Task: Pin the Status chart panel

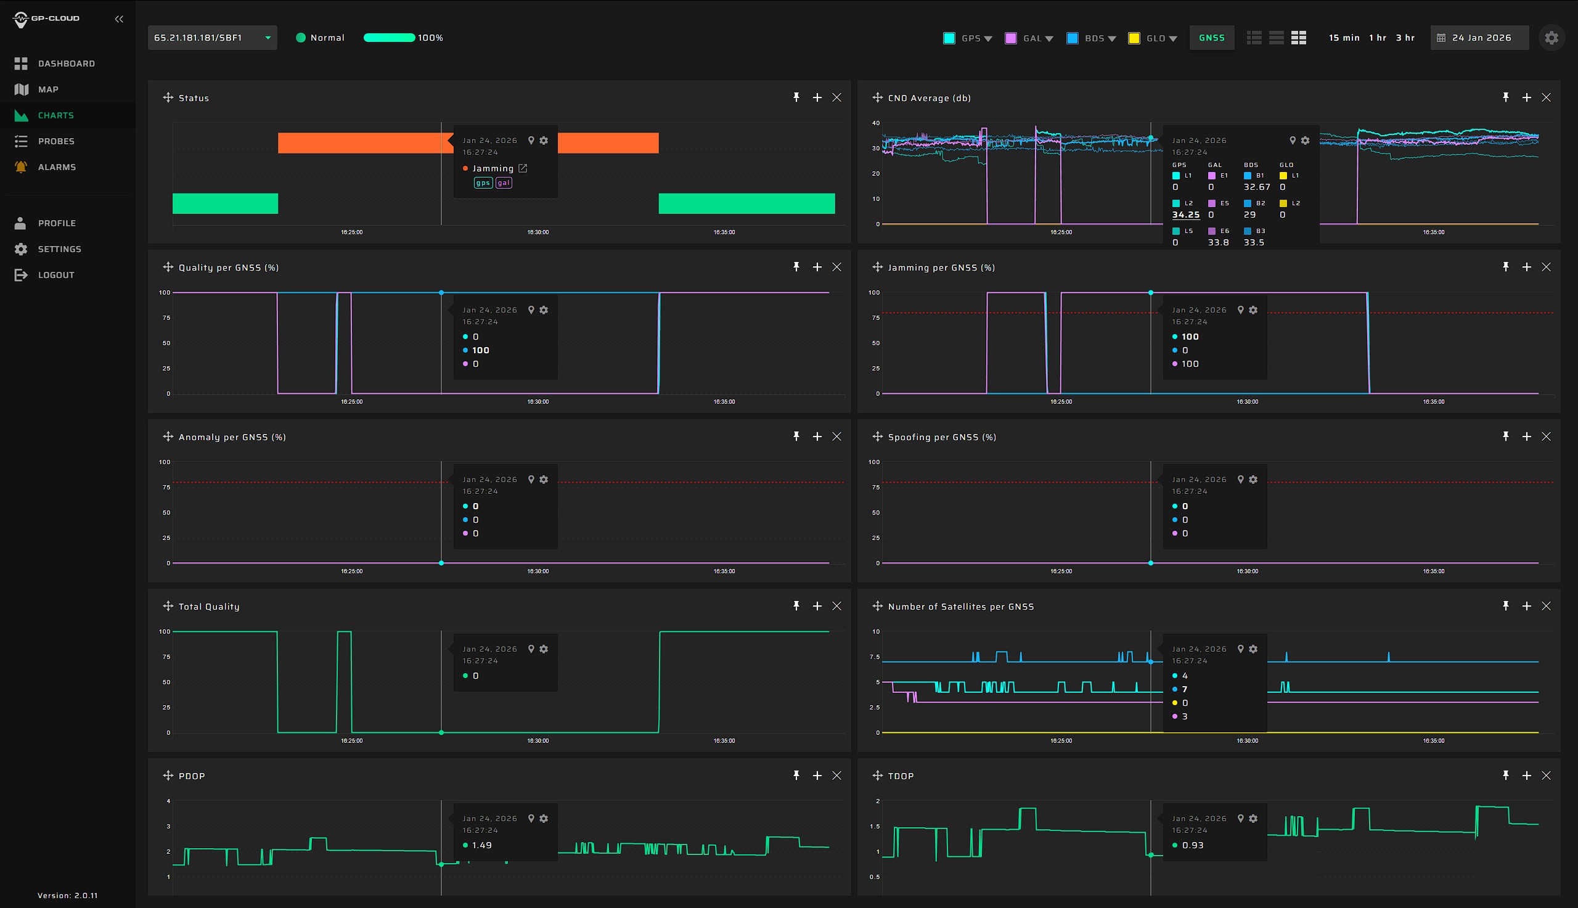Action: [x=796, y=97]
